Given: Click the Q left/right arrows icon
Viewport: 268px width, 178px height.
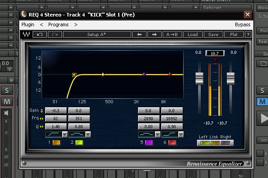Looking at the screenshot, I should tap(42, 126).
